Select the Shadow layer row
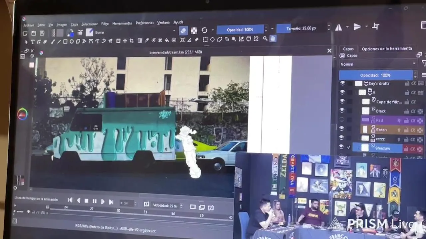This screenshot has width=426, height=239. pos(377,148)
